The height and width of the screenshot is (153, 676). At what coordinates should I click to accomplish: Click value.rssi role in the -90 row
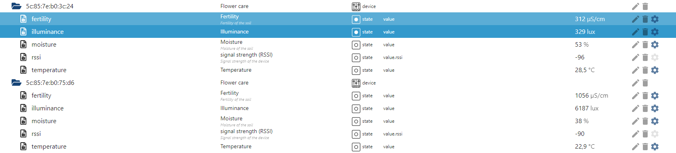click(393, 134)
